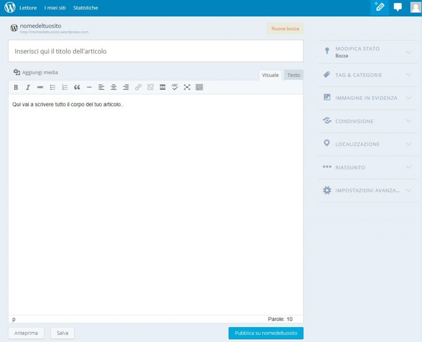Align text to the right
Screen dimensions: 422x342
126,87
